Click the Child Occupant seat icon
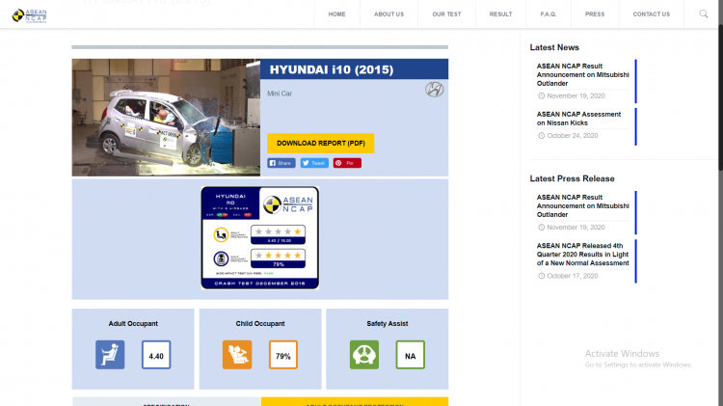Image resolution: width=723 pixels, height=406 pixels. coord(237,355)
